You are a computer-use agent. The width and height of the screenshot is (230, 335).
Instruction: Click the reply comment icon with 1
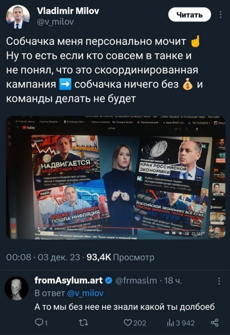42,323
